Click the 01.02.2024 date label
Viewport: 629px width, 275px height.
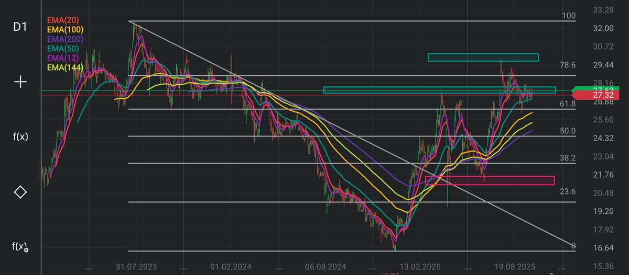pos(231,267)
